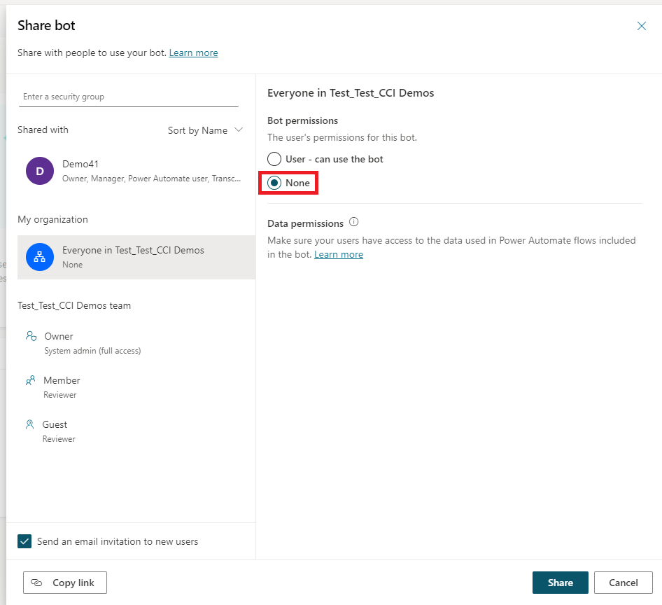The height and width of the screenshot is (605, 662).
Task: Click the Sort by Name chevron arrow
Action: tap(239, 130)
